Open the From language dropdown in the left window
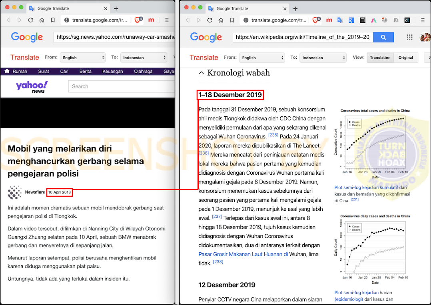Viewport: 431px width, 305px height. (x=83, y=58)
